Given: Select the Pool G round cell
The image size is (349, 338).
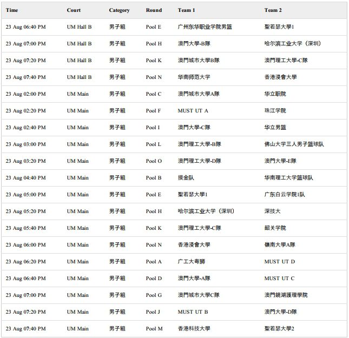Looking at the screenshot, I should (x=154, y=295).
